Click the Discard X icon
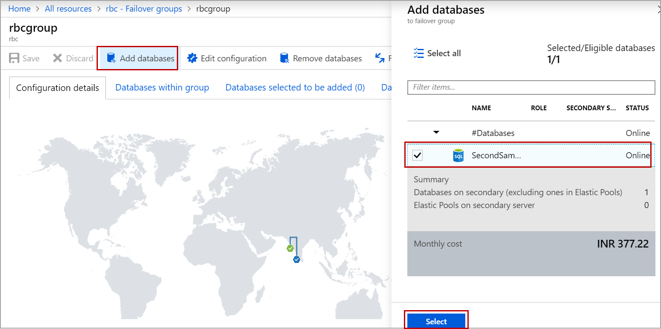The width and height of the screenshot is (661, 329). click(58, 58)
